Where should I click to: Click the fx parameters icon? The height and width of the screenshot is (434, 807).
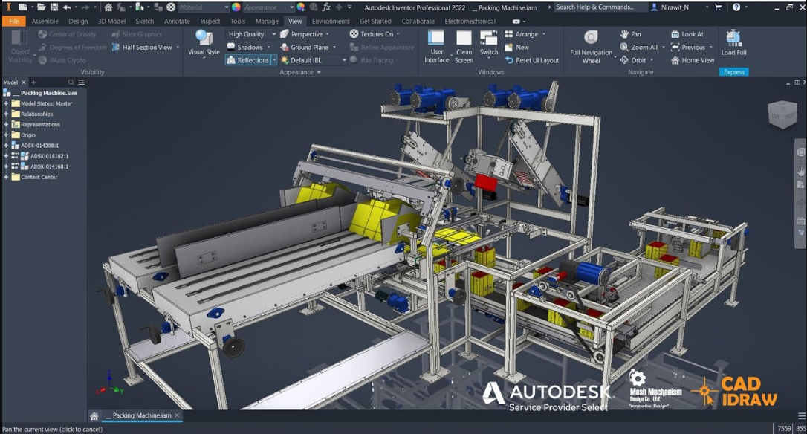pos(326,7)
